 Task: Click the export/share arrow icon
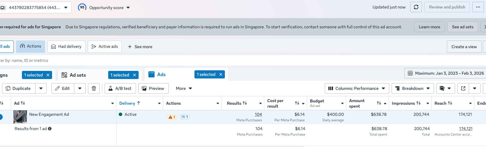pos(463,88)
